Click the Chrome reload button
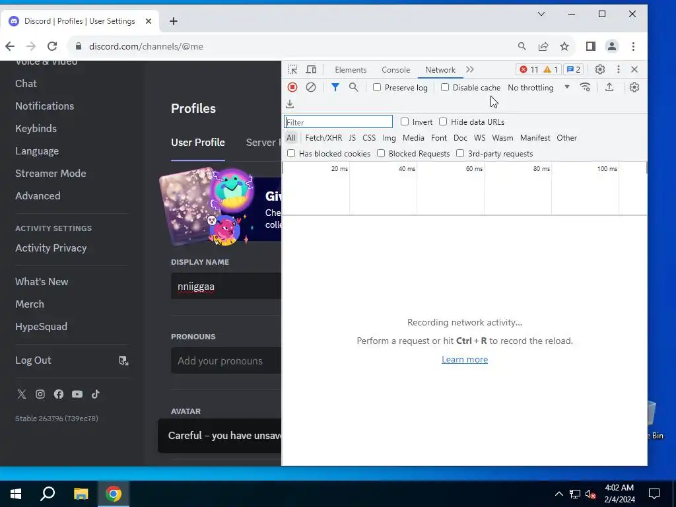Screen dimensions: 676x507 pyautogui.click(x=52, y=46)
